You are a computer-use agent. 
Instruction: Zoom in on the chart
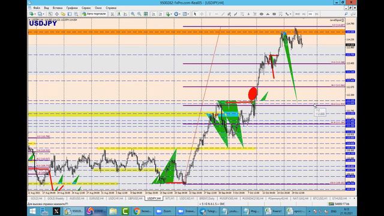(133, 14)
